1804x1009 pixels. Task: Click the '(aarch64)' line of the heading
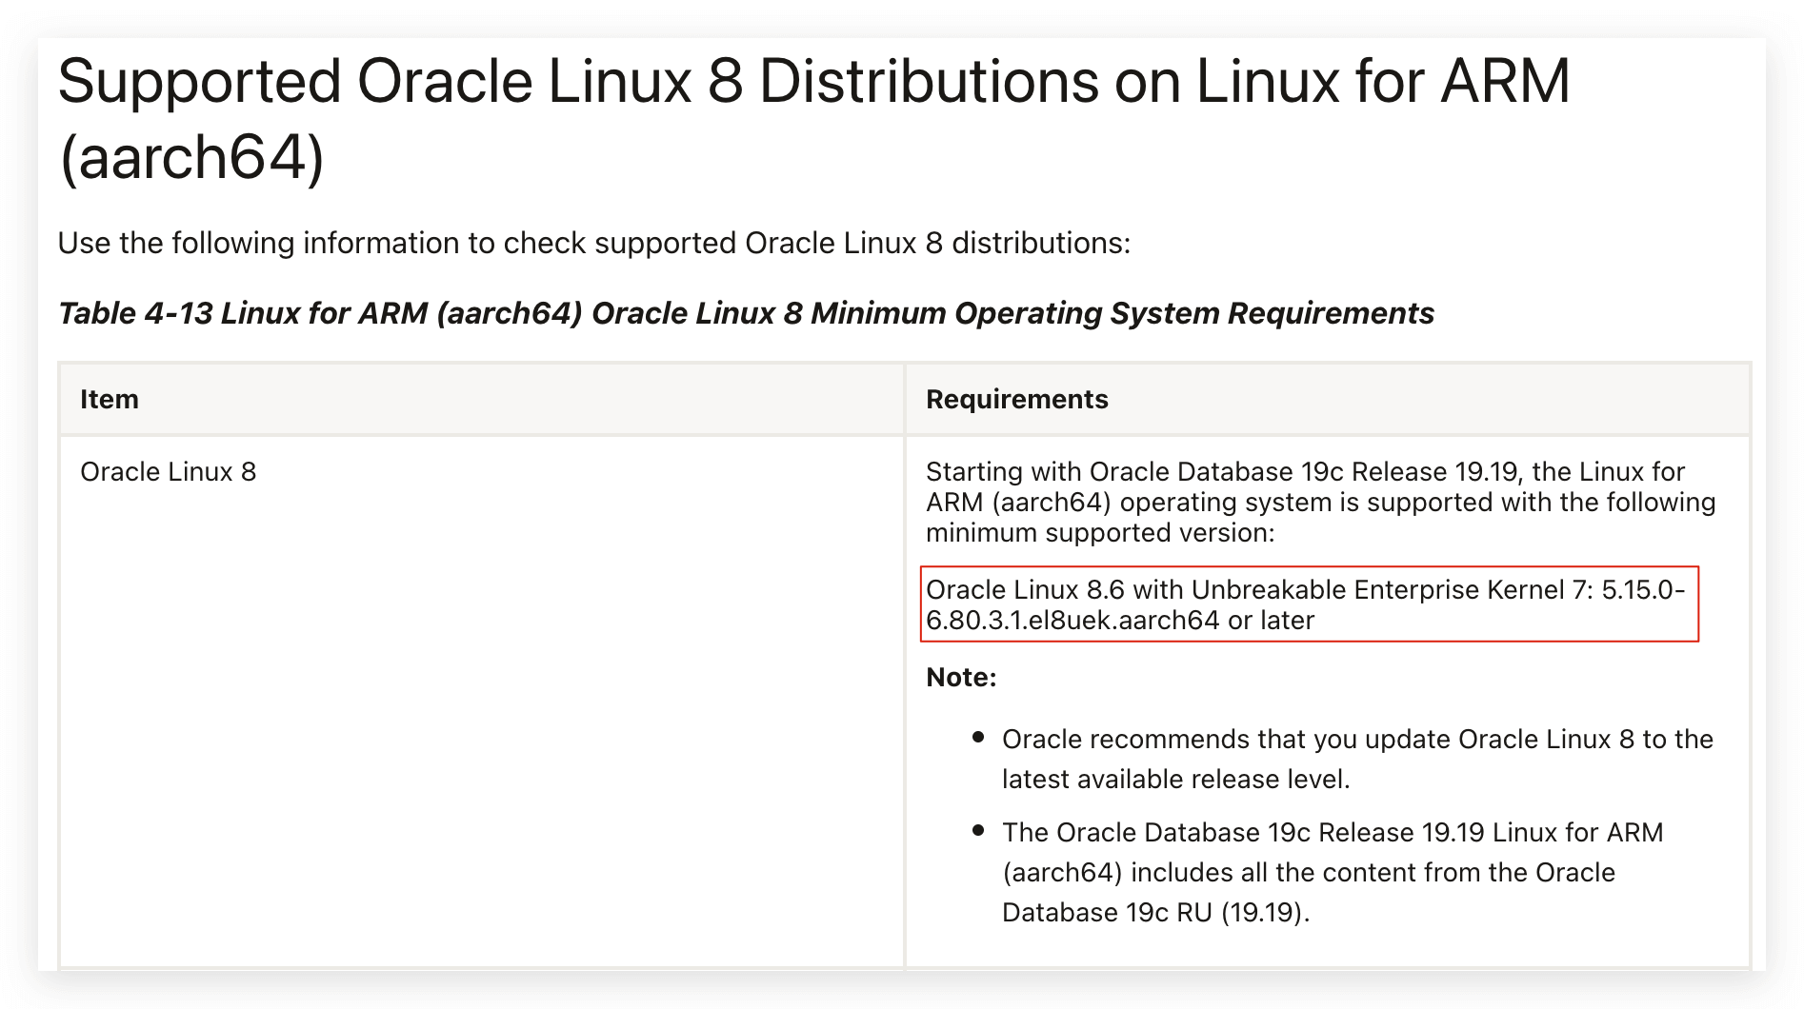point(191,157)
